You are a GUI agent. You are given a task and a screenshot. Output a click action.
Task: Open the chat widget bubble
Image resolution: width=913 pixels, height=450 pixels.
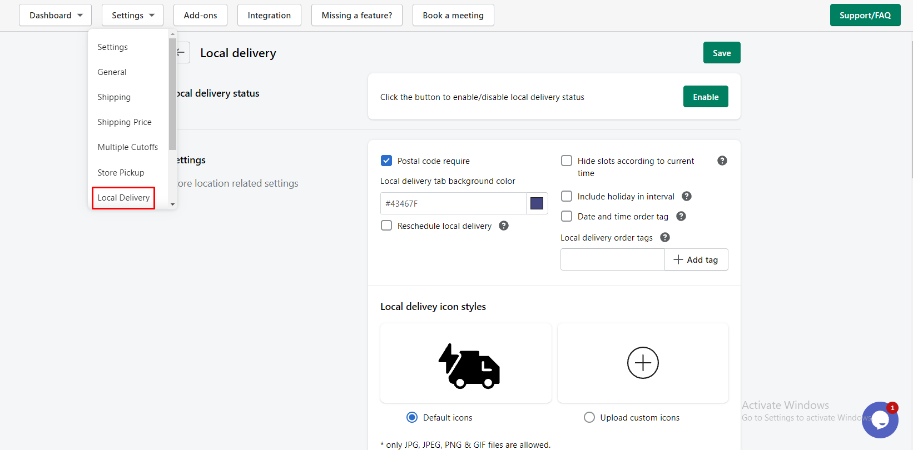(x=880, y=420)
